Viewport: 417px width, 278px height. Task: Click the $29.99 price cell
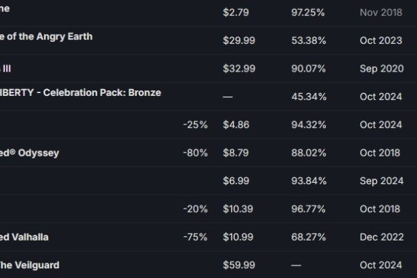(x=239, y=40)
